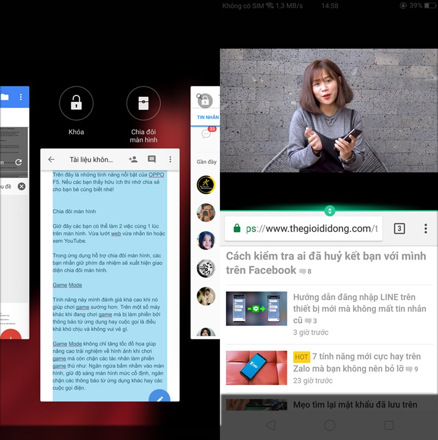Screen dimensions: 438x440
Task: Open comments in the Tài liệu document
Action: click(x=152, y=159)
